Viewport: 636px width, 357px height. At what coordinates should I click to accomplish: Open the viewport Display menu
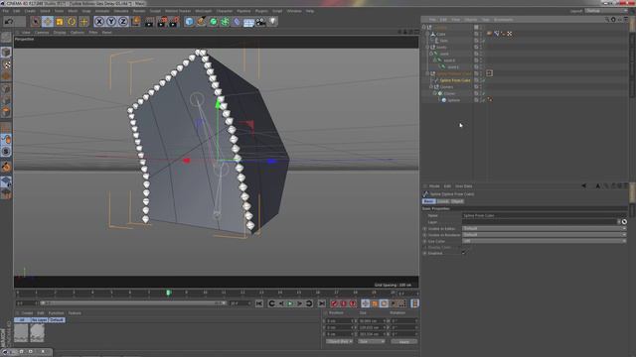point(60,32)
